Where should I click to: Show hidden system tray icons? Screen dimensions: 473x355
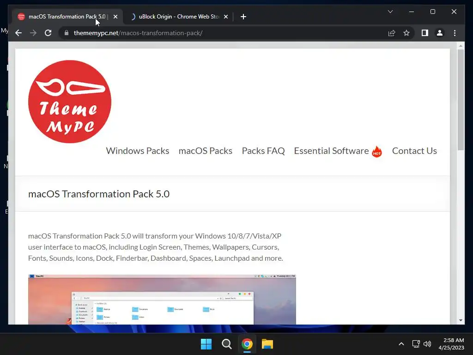pyautogui.click(x=401, y=344)
